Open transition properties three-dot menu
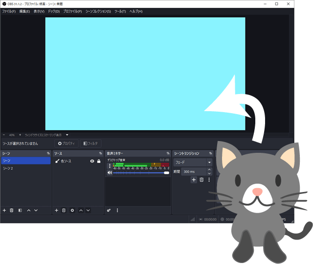 point(209,180)
